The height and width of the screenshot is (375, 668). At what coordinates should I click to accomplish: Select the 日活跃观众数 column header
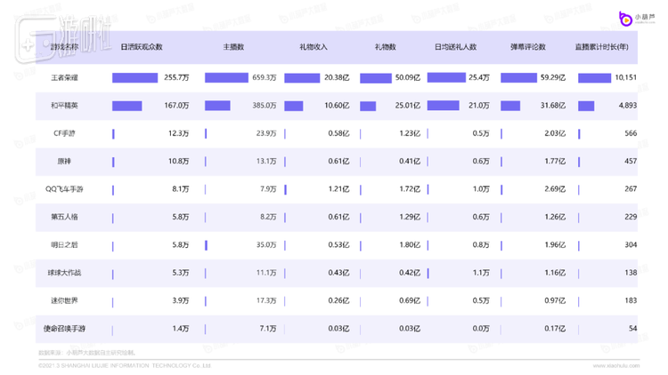click(141, 47)
